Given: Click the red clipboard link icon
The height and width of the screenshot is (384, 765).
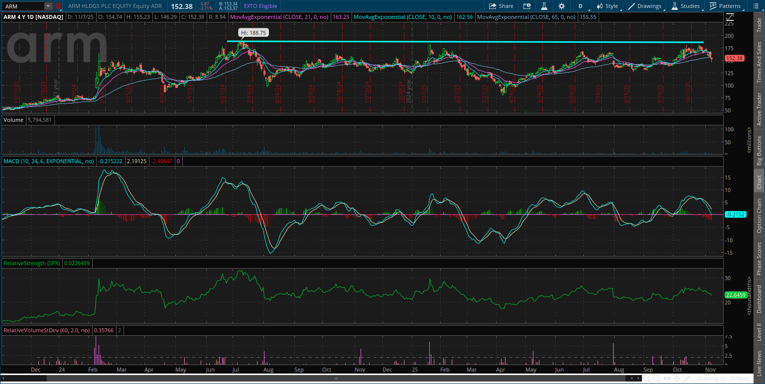Looking at the screenshot, I should 58,6.
